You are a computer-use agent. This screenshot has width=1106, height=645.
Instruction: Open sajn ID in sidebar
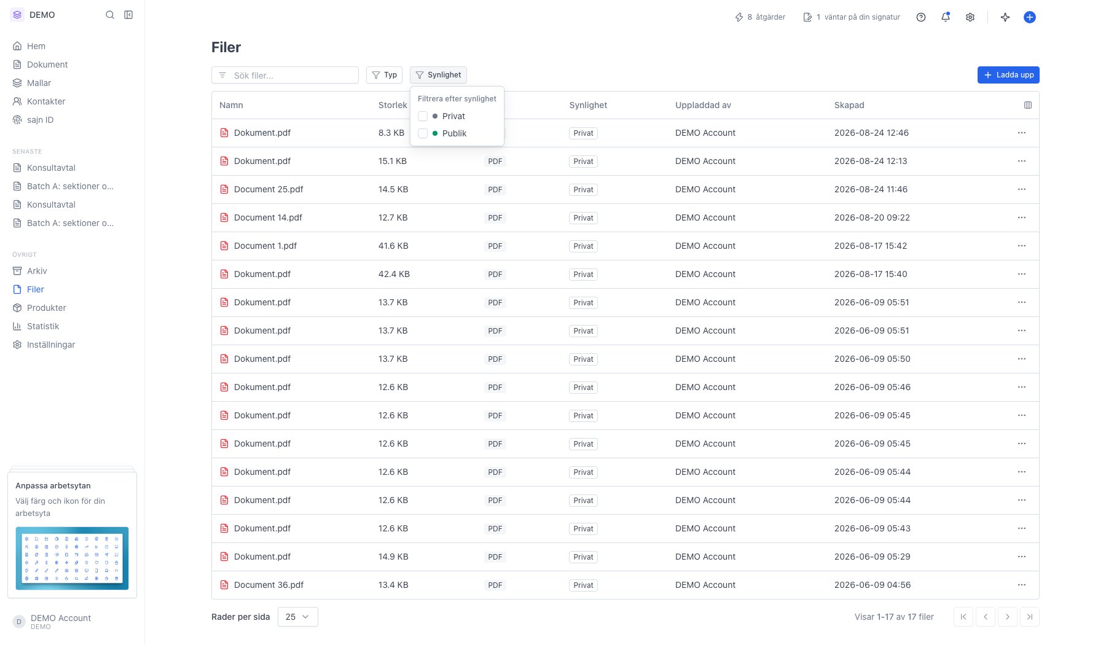click(x=40, y=120)
